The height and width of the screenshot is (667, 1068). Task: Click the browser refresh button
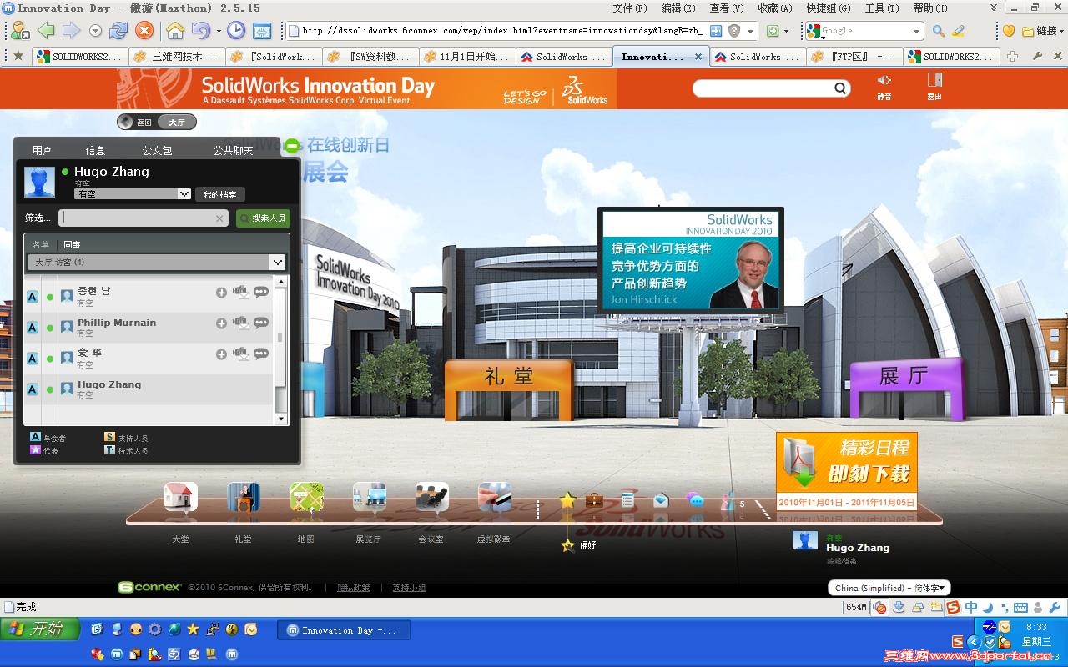118,31
